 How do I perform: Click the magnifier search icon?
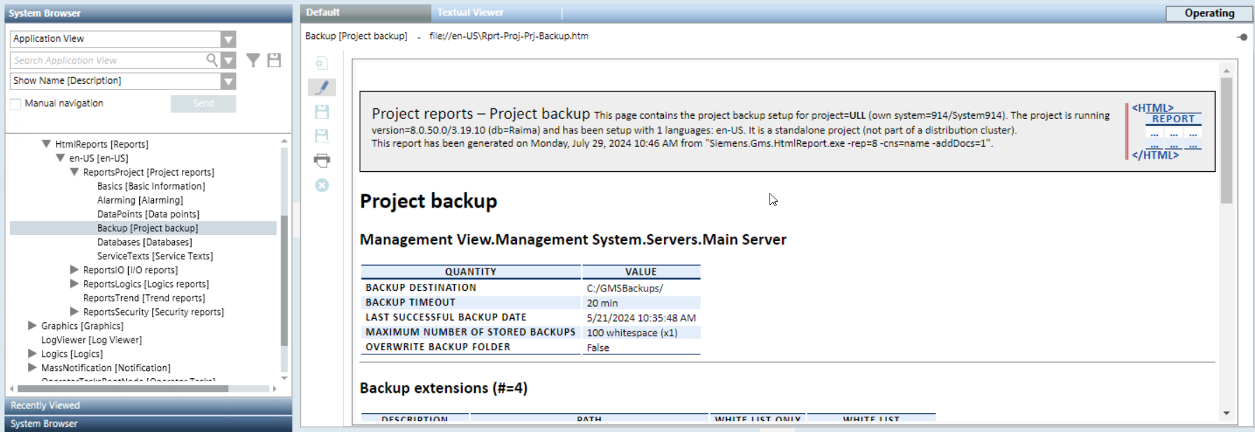point(212,60)
